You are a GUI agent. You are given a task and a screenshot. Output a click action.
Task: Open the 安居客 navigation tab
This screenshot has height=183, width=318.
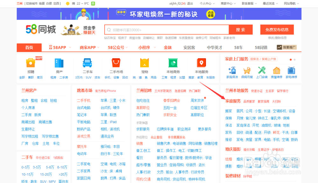189,48
